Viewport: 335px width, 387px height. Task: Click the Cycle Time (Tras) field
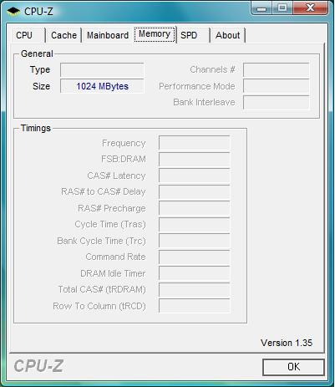coord(195,224)
